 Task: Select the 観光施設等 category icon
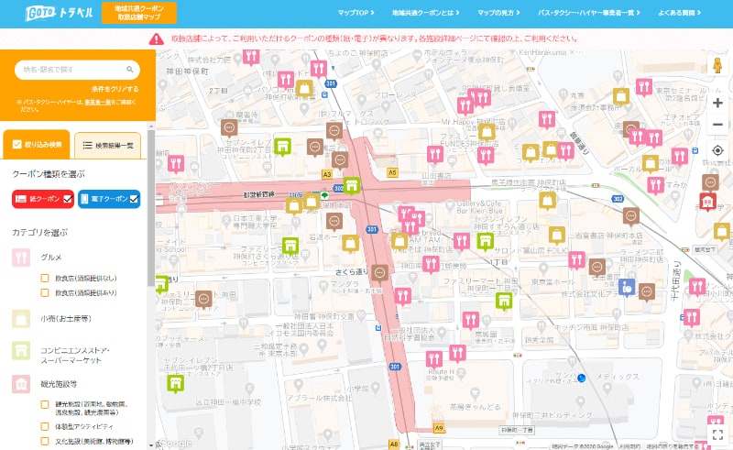(x=21, y=384)
